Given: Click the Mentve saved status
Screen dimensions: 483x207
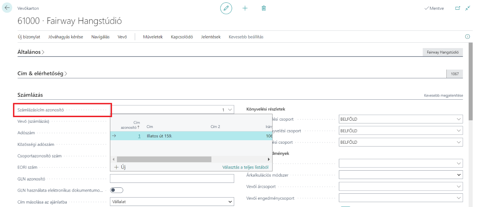Looking at the screenshot, I should [x=434, y=8].
